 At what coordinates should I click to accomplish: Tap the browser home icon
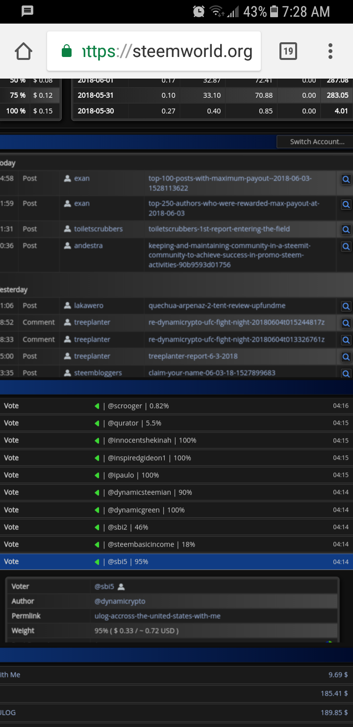24,51
